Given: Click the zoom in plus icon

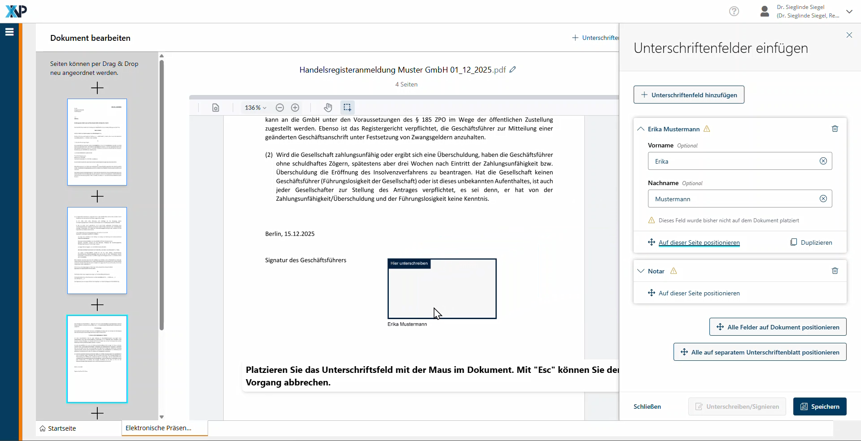Looking at the screenshot, I should point(295,108).
